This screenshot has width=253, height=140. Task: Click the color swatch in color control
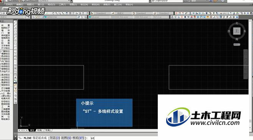click(90, 17)
